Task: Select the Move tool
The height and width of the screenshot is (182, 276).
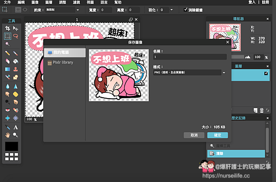Action: coord(16,28)
